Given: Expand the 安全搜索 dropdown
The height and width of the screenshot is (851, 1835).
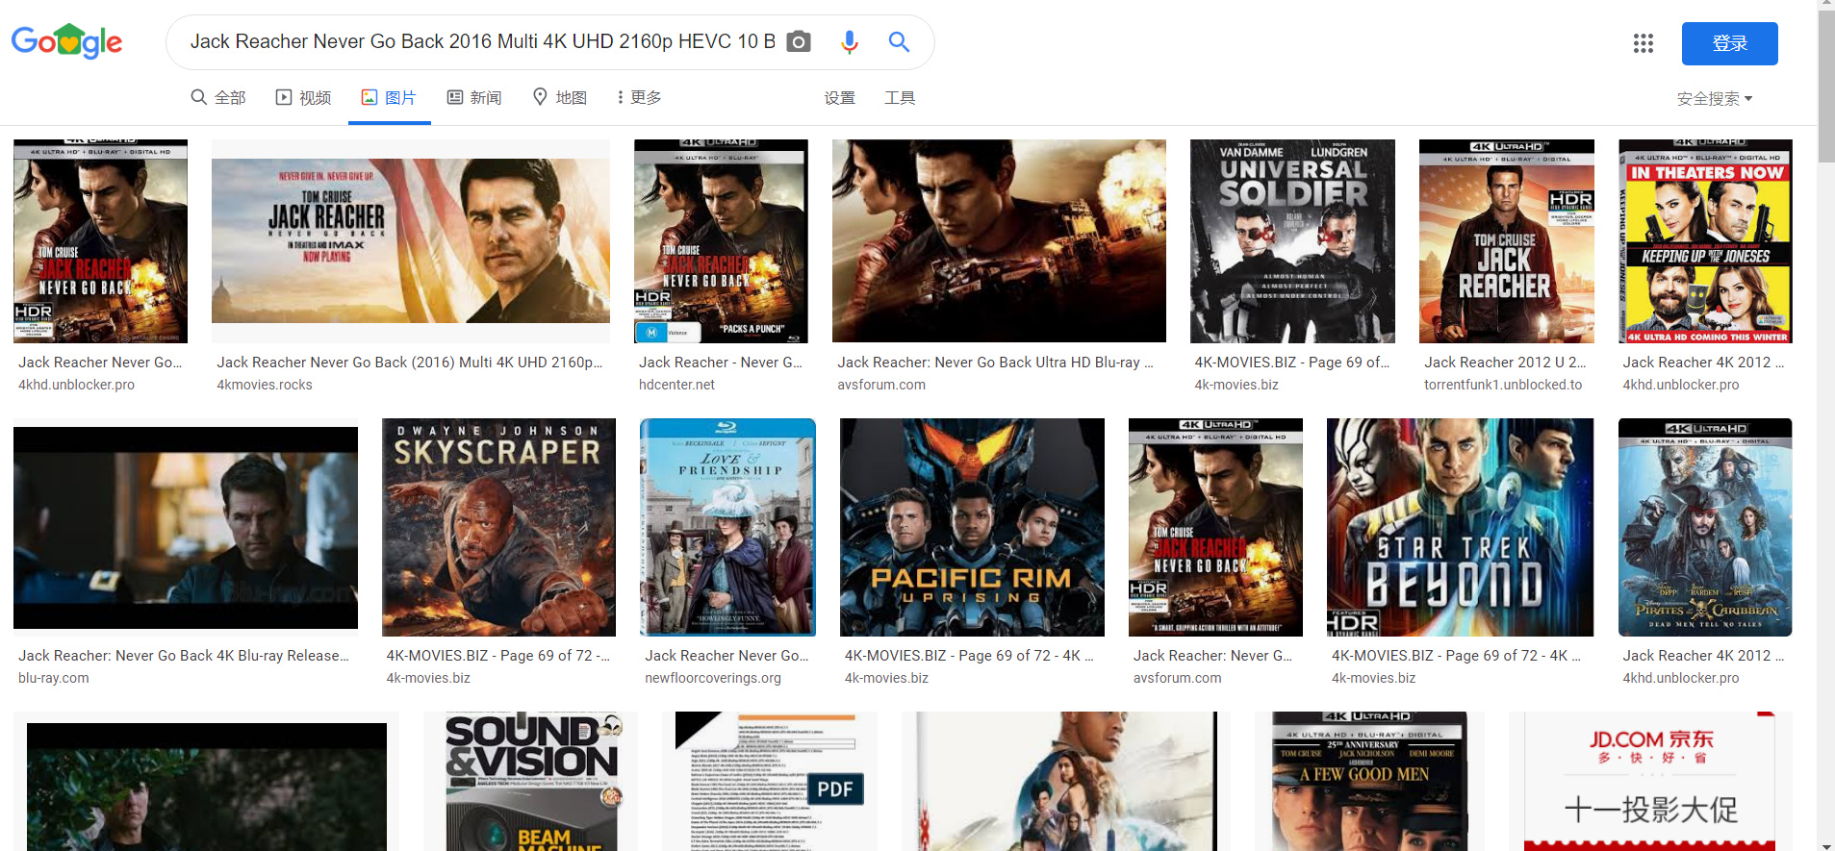Looking at the screenshot, I should pos(1715,98).
